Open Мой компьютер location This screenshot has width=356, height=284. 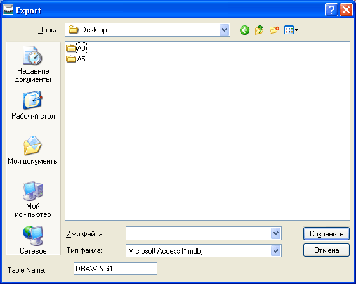33,199
